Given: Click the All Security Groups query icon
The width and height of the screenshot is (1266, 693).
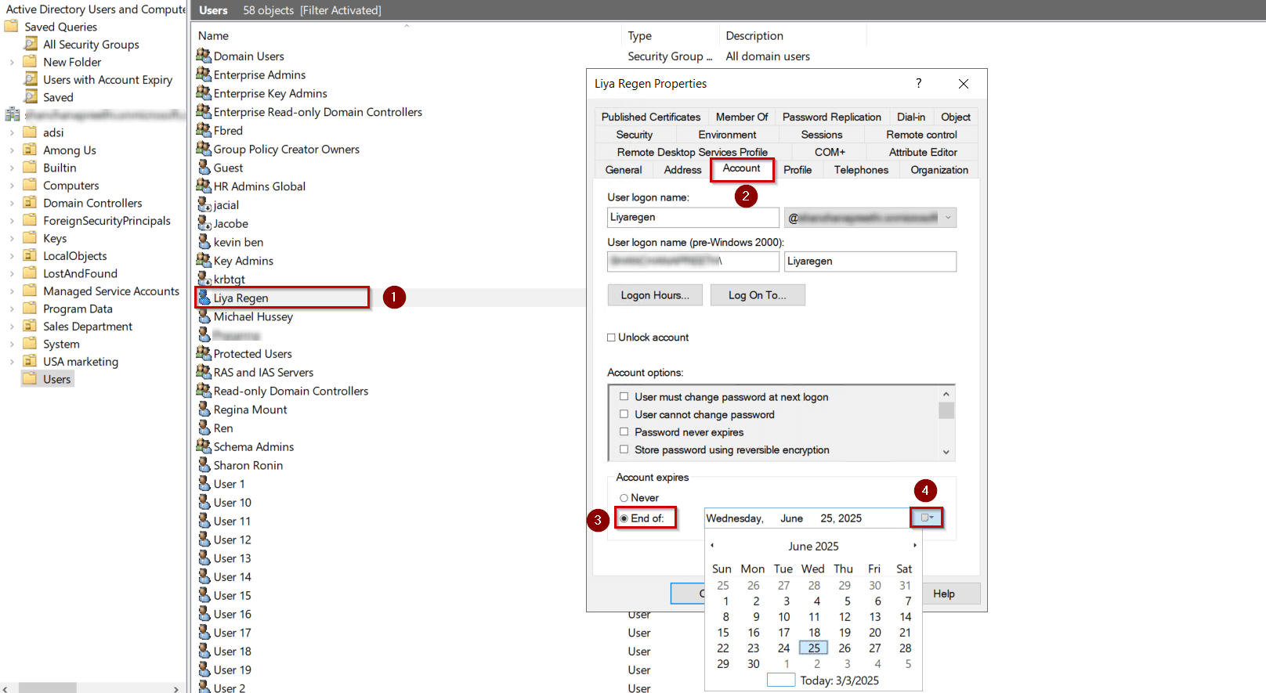Looking at the screenshot, I should (31, 44).
